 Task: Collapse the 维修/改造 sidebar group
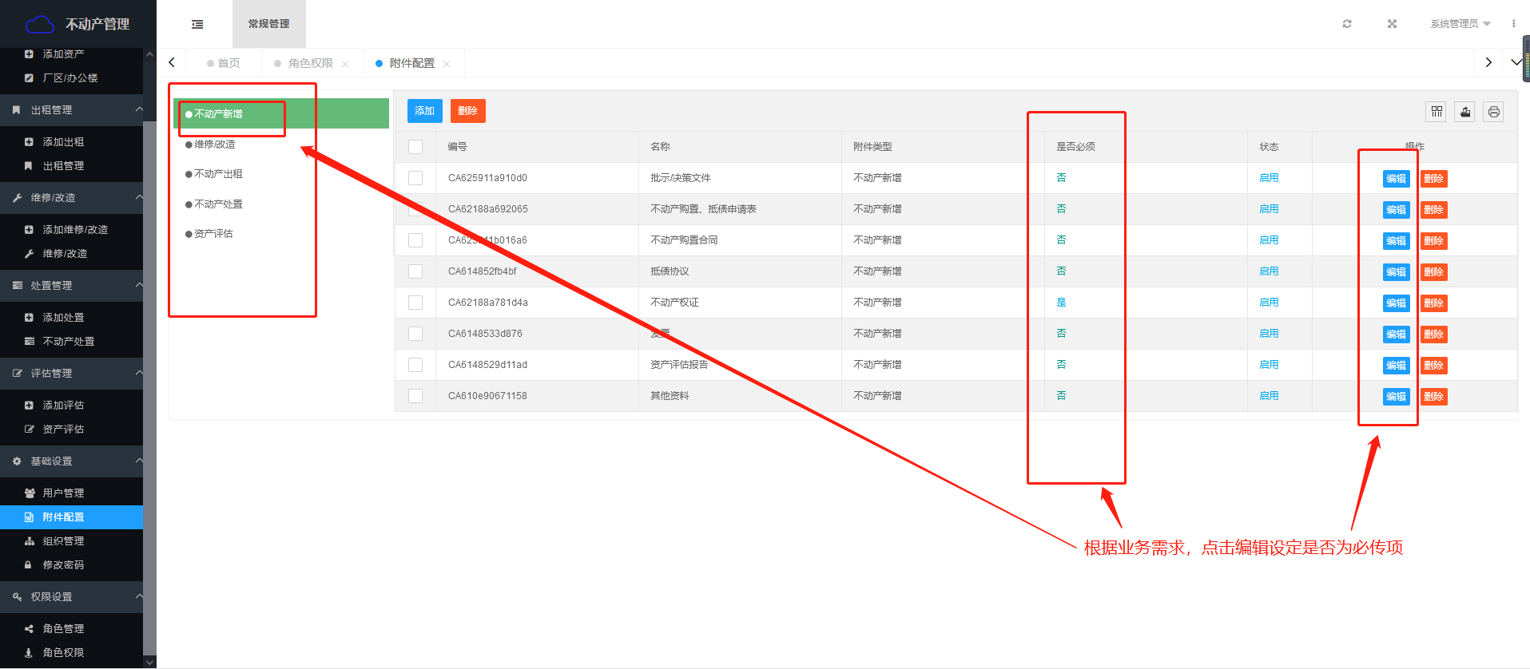click(71, 198)
